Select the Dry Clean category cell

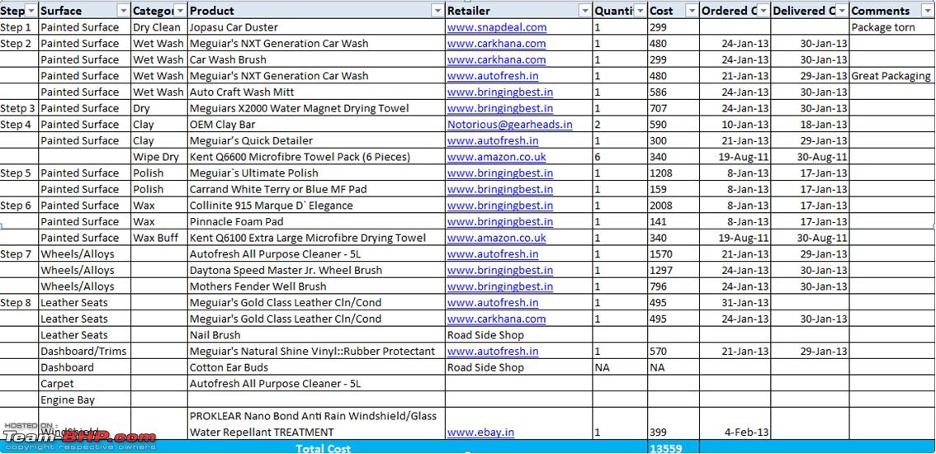[159, 27]
